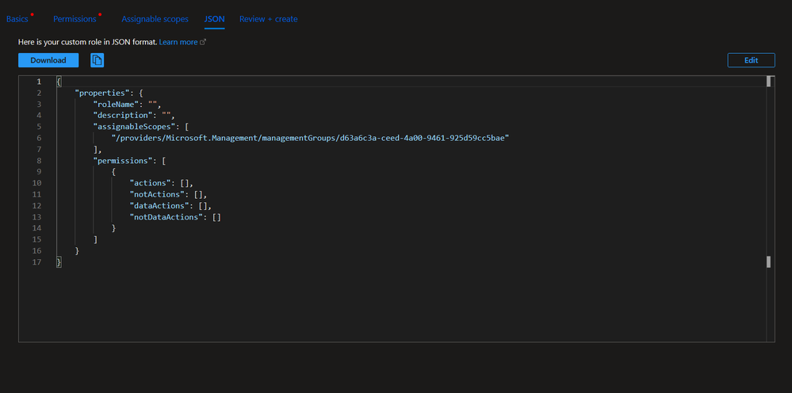
Task: Click the external link icon beside Learn more
Action: (203, 41)
